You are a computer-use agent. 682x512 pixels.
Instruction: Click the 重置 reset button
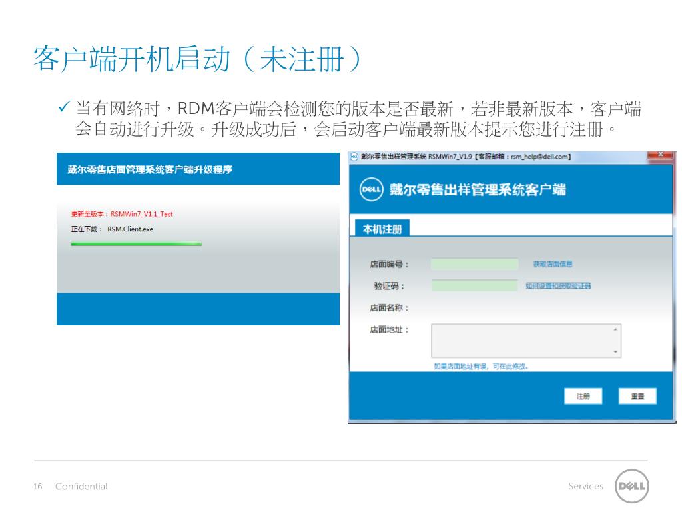(637, 396)
